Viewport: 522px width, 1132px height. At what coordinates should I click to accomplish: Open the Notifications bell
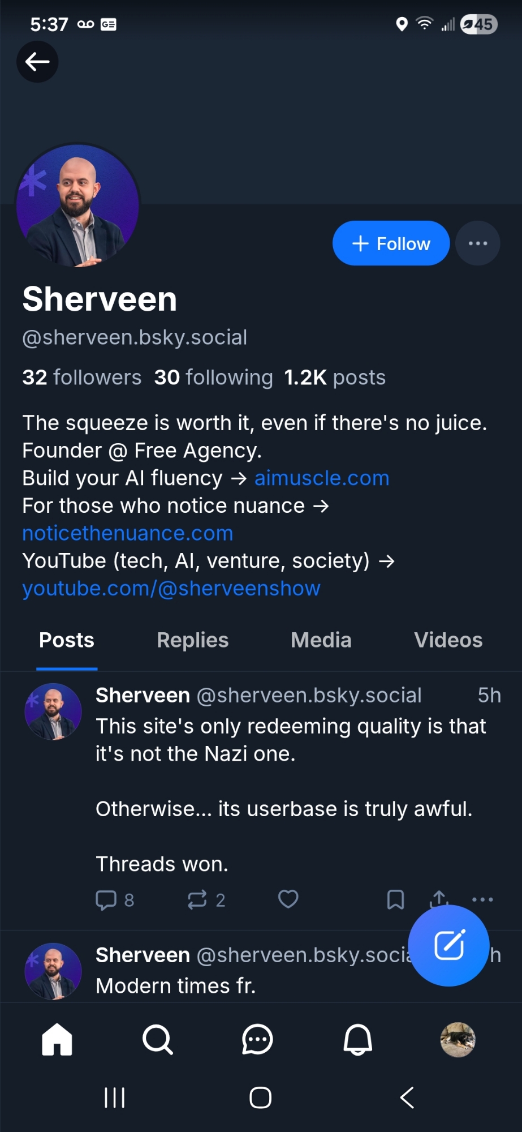click(358, 1040)
